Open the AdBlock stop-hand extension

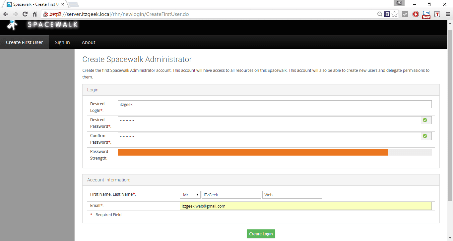pyautogui.click(x=416, y=14)
